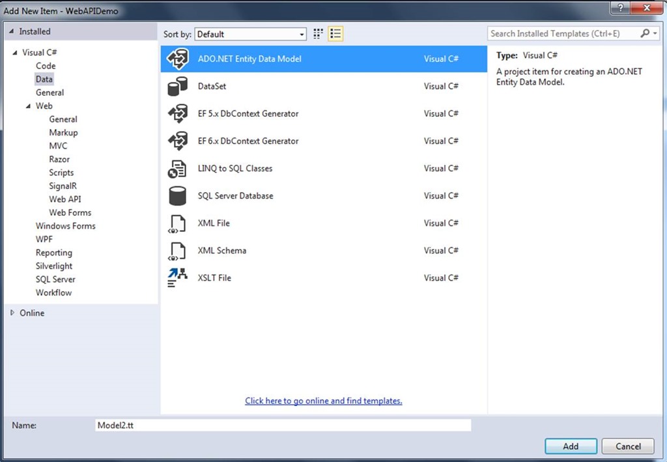667x462 pixels.
Task: Collapse the Installed section
Action: click(12, 31)
